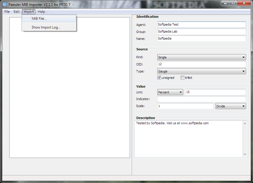Open the File menu
Viewport: 253px width, 183px height.
pos(7,12)
